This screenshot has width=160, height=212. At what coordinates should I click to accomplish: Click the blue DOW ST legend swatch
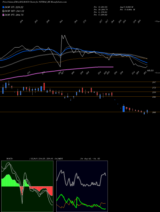[x=3, y=7]
